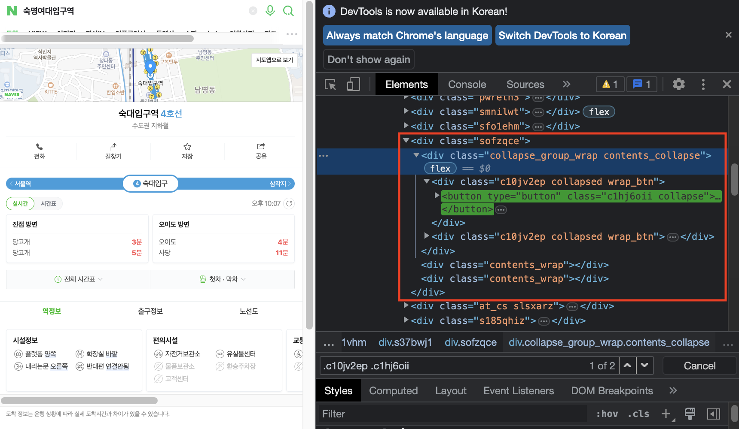This screenshot has height=429, width=739.
Task: Go to next station 삼각지
Action: coord(280,184)
